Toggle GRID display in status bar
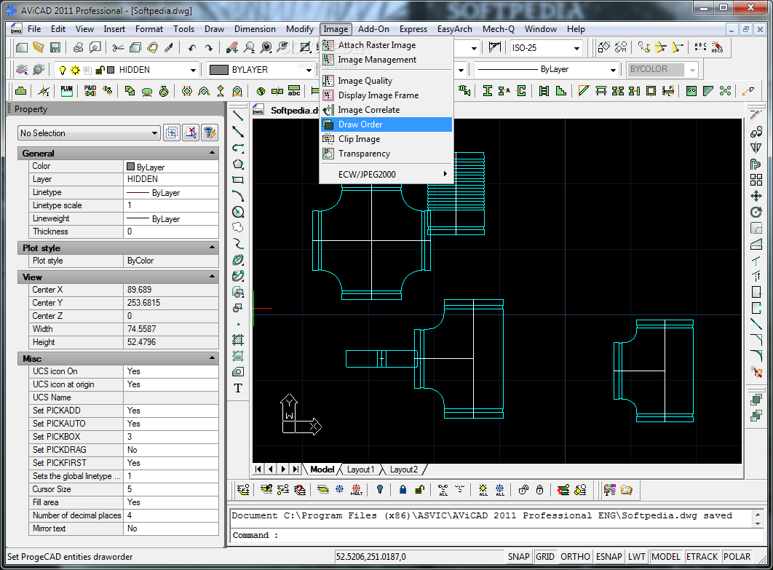773x570 pixels. pos(544,557)
